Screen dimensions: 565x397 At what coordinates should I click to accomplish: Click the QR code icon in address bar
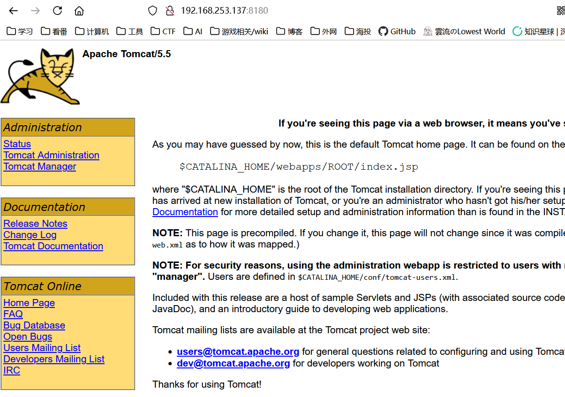[x=561, y=11]
